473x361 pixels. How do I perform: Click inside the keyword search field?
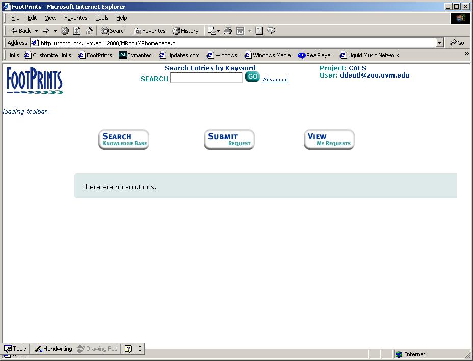click(206, 78)
